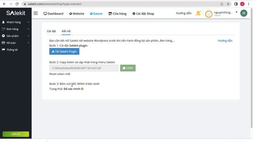Open the browser three-dot menu
Viewport: 253px width, 142px height.
(249, 4)
